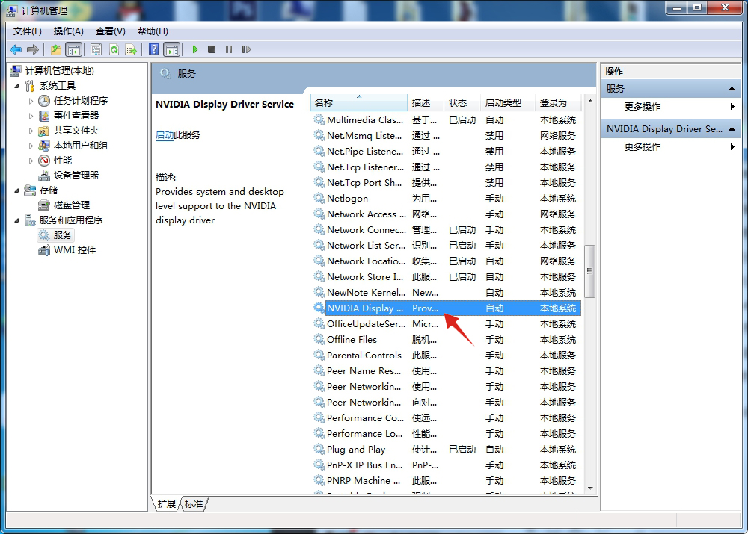The height and width of the screenshot is (534, 748).
Task: Stop the service with the stop icon
Action: (x=212, y=49)
